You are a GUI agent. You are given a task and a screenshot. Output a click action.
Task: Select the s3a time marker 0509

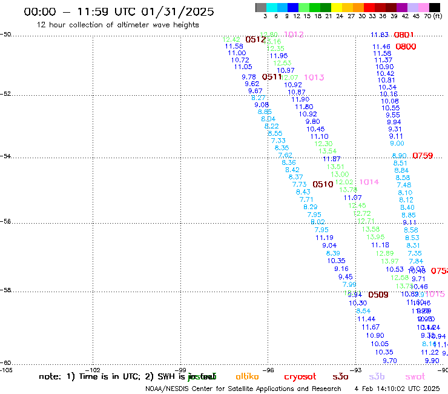click(378, 295)
